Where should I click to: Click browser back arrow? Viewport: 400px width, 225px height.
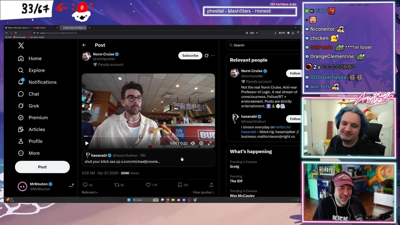click(x=7, y=33)
